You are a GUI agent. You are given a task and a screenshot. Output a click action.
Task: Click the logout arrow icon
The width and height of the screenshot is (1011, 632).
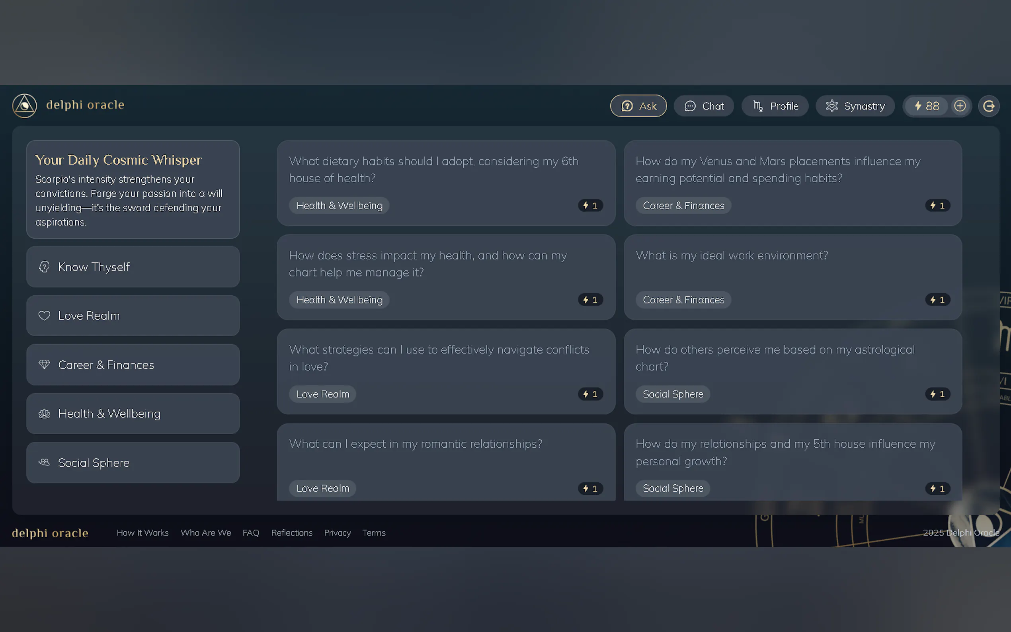pos(988,106)
